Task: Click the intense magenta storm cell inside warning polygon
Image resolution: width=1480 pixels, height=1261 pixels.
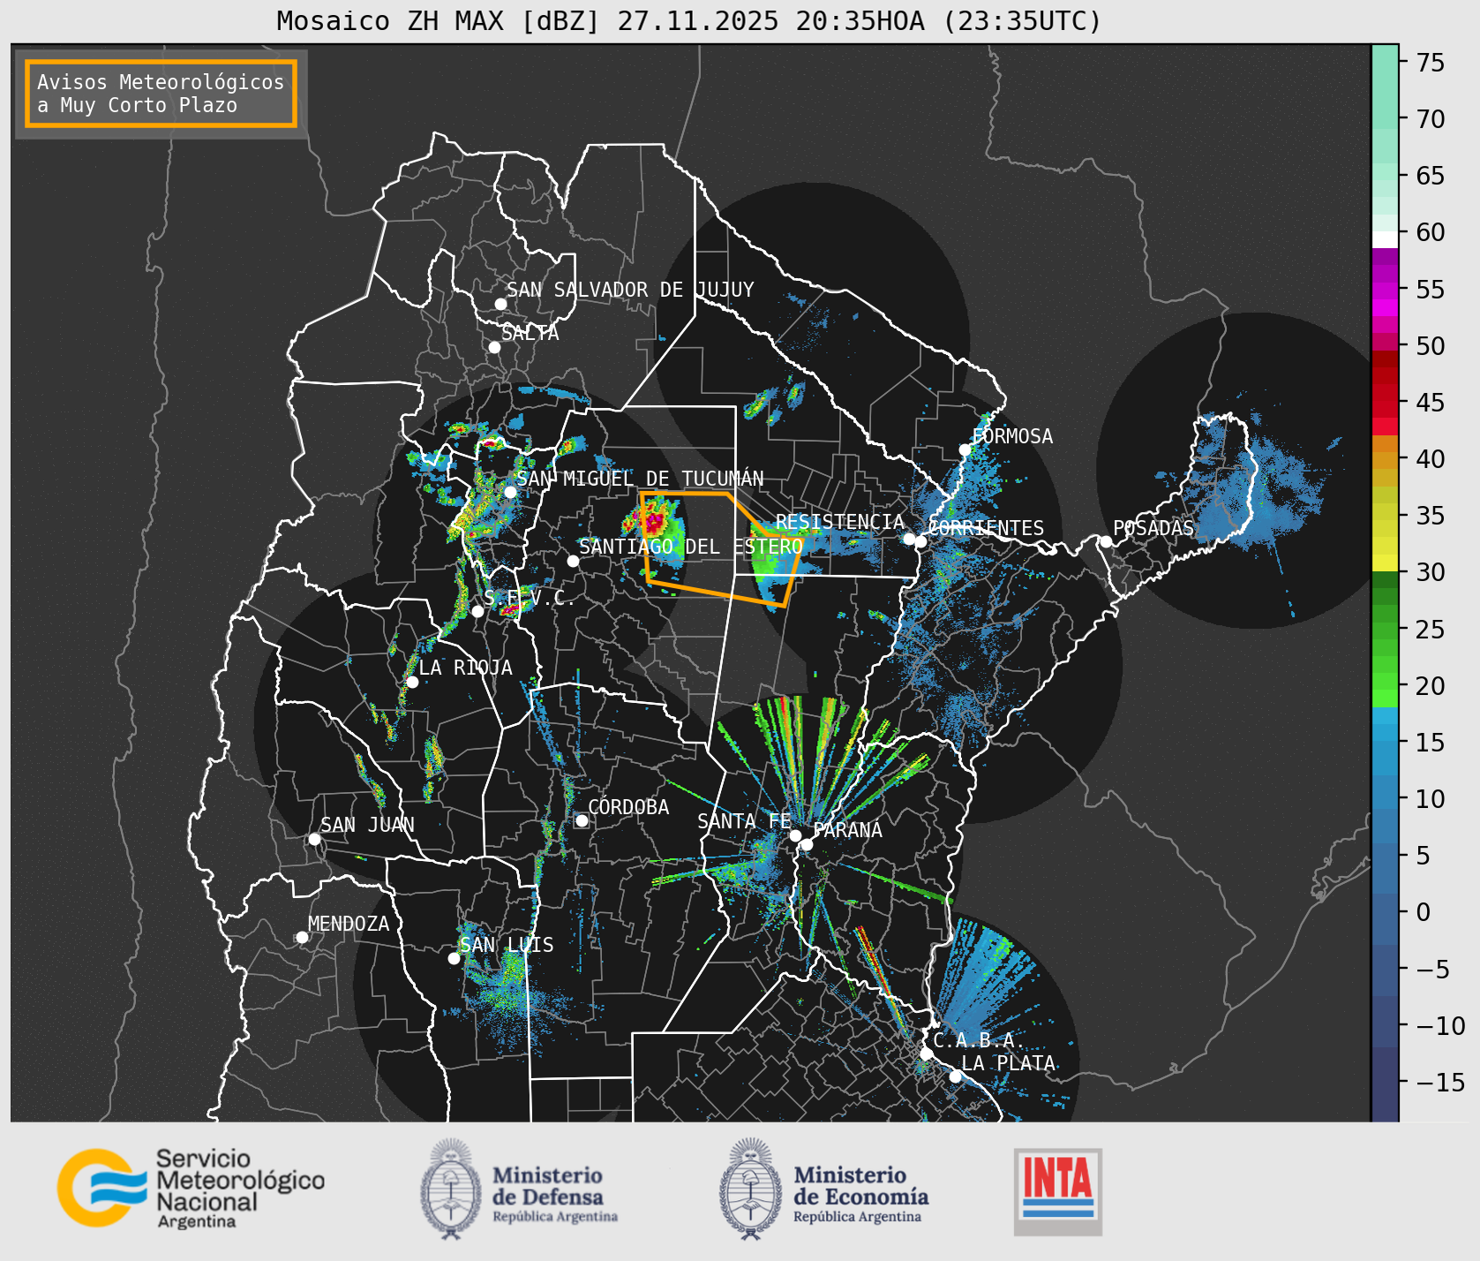Action: [652, 523]
